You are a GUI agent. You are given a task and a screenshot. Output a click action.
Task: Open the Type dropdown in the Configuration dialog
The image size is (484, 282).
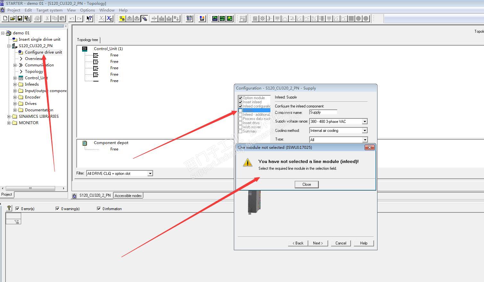pyautogui.click(x=364, y=140)
